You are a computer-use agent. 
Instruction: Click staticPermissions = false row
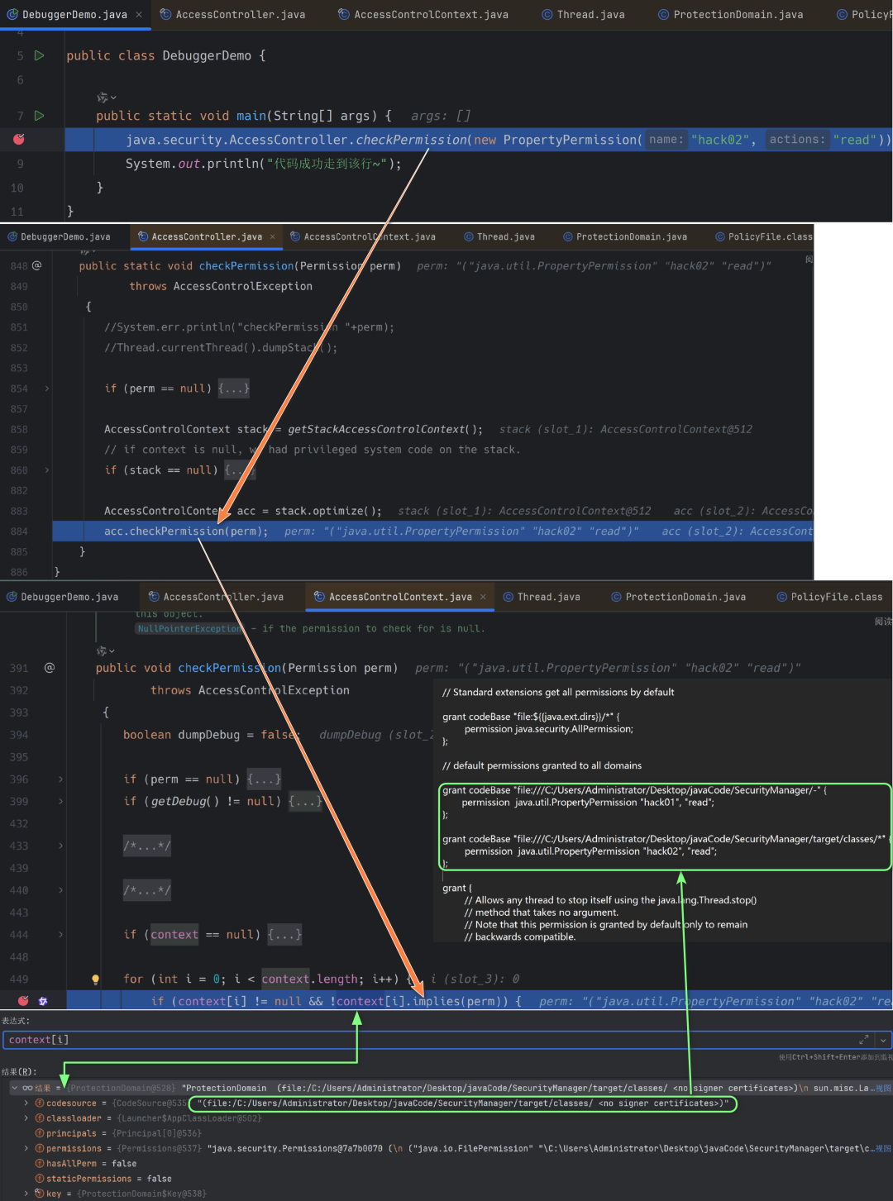[x=446, y=1179]
